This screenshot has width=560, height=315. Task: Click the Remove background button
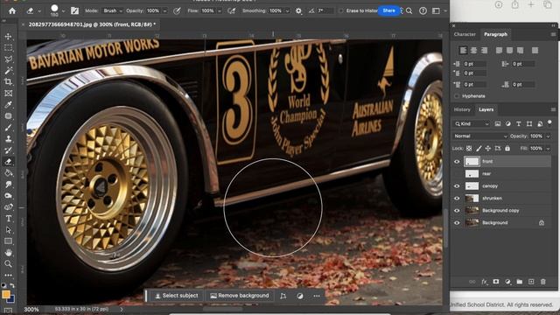240,296
